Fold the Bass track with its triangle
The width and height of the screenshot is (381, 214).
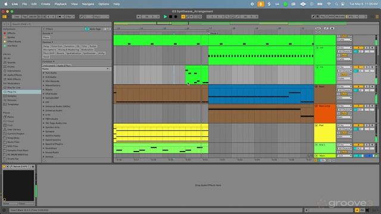coord(317,87)
